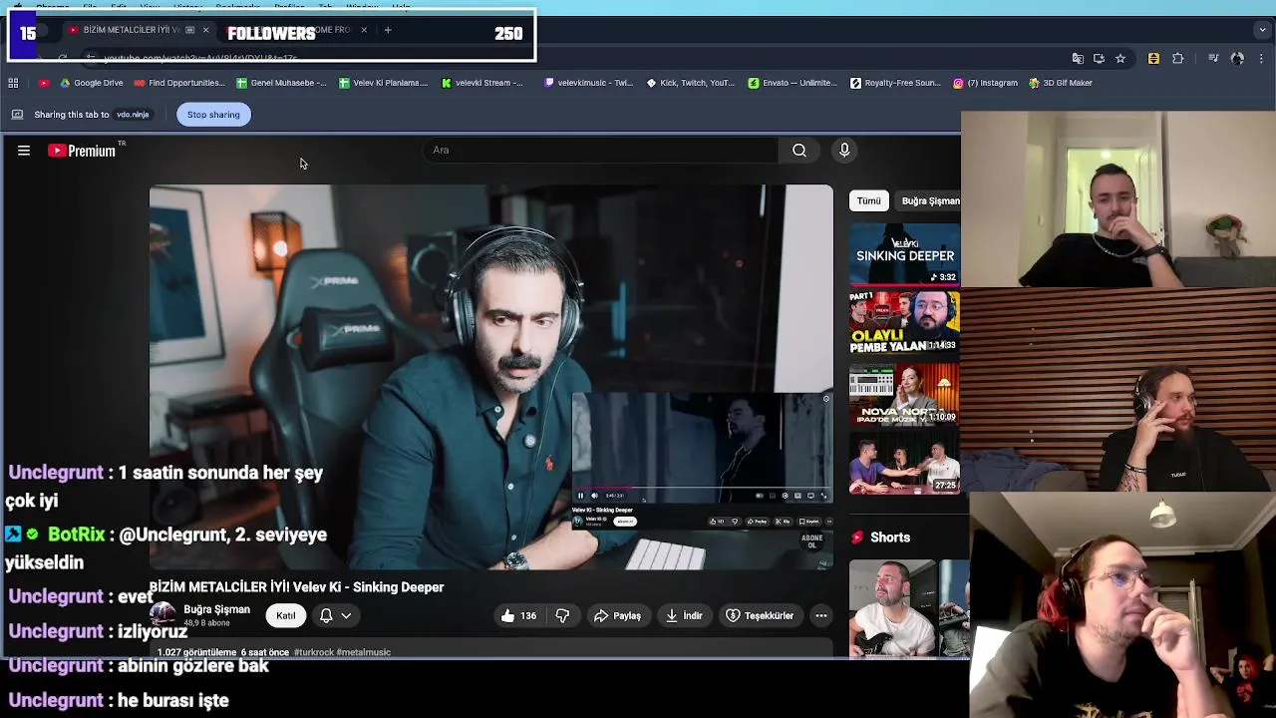The height and width of the screenshot is (718, 1276).
Task: Click the ABONE OL subscribe watermark
Action: click(811, 541)
